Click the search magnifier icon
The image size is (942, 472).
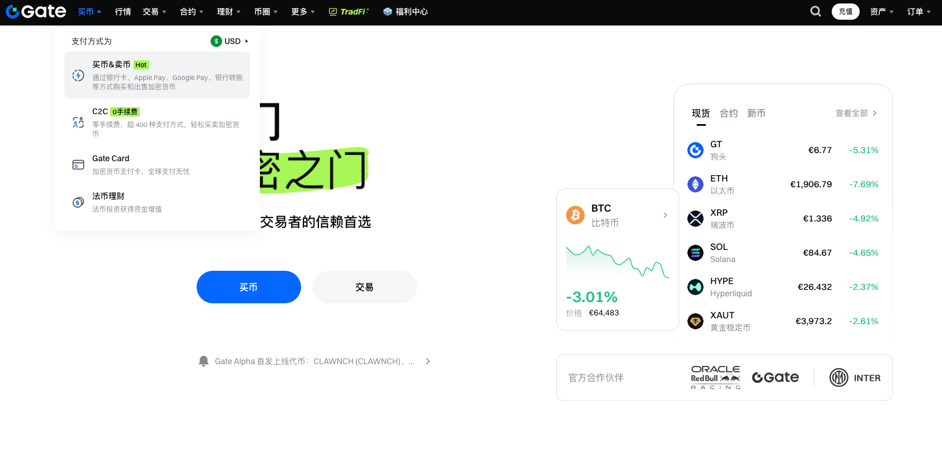click(816, 12)
